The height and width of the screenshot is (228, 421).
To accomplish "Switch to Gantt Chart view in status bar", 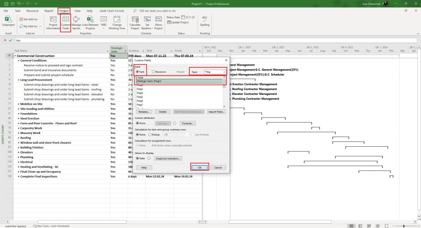I will pos(351,226).
